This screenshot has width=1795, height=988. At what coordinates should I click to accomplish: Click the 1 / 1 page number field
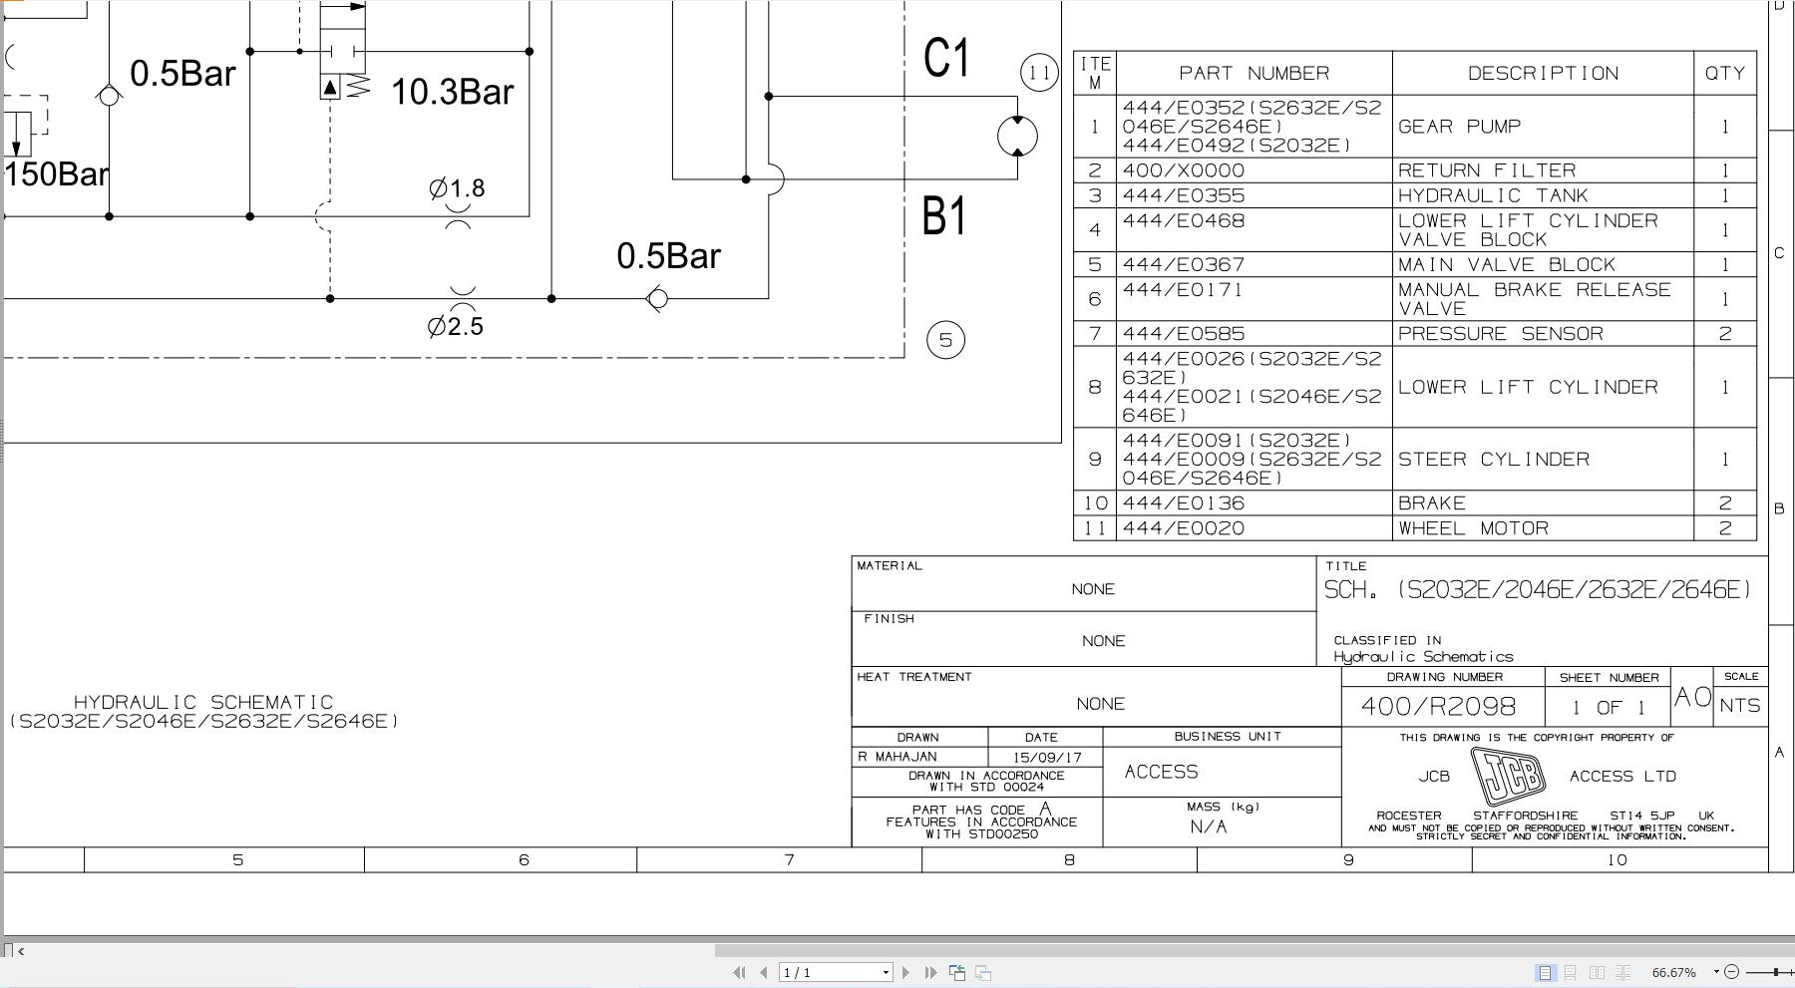pyautogui.click(x=828, y=972)
